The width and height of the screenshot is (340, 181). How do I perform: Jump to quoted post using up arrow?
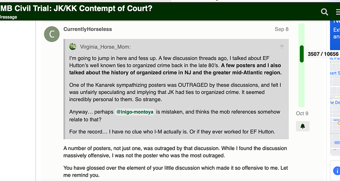282,47
